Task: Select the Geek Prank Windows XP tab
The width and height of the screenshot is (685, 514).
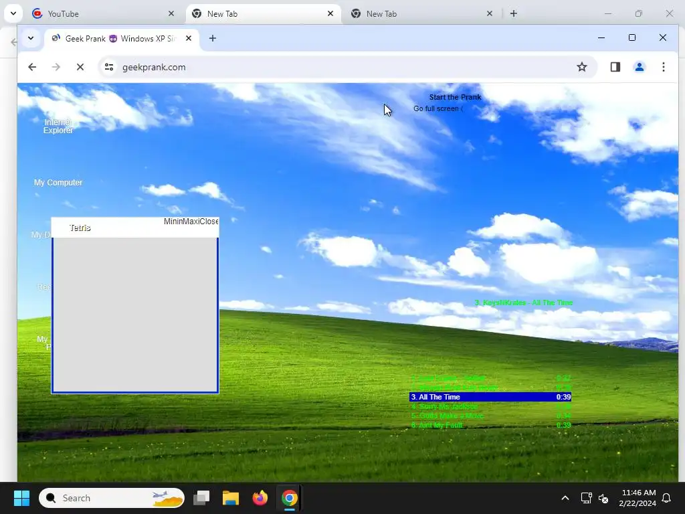Action: (x=122, y=38)
